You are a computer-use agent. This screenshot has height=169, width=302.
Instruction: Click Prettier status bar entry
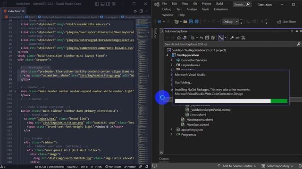pos(130,167)
